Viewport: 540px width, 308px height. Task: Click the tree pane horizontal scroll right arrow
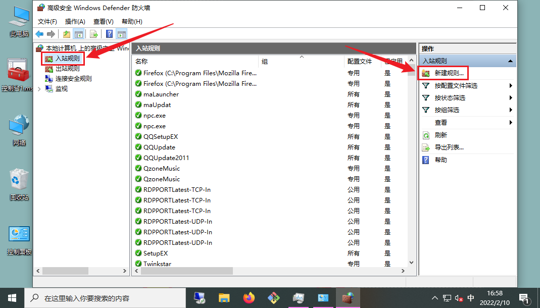point(125,271)
